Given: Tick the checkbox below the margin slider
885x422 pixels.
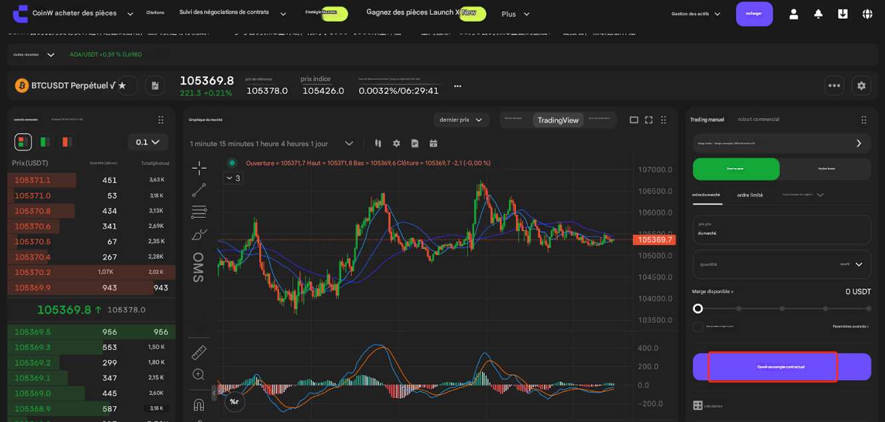Looking at the screenshot, I should pyautogui.click(x=697, y=326).
